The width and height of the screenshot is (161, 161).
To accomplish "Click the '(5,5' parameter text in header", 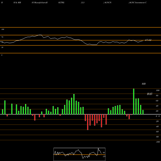I will pyautogui.click(x=83, y=3).
